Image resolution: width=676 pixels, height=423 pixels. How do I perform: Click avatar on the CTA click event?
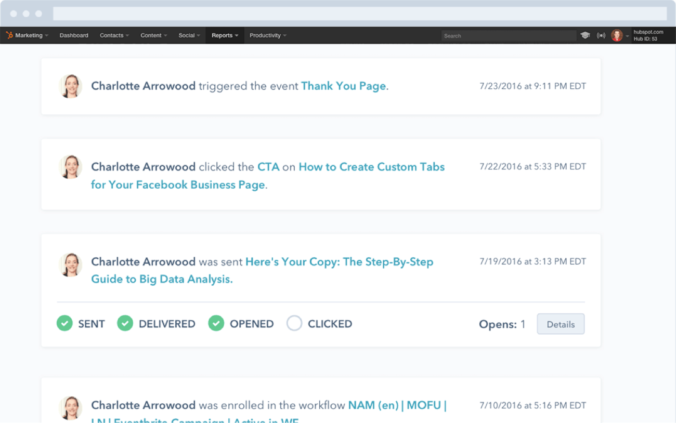pos(70,166)
